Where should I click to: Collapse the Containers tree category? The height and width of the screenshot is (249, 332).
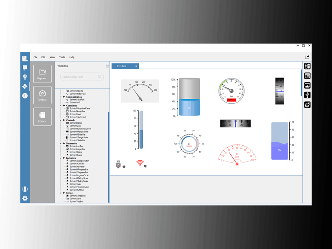(61, 105)
